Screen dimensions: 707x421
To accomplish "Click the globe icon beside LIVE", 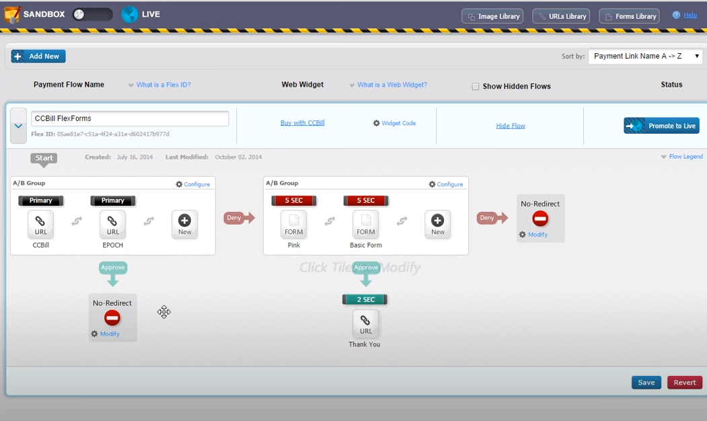I will click(129, 14).
